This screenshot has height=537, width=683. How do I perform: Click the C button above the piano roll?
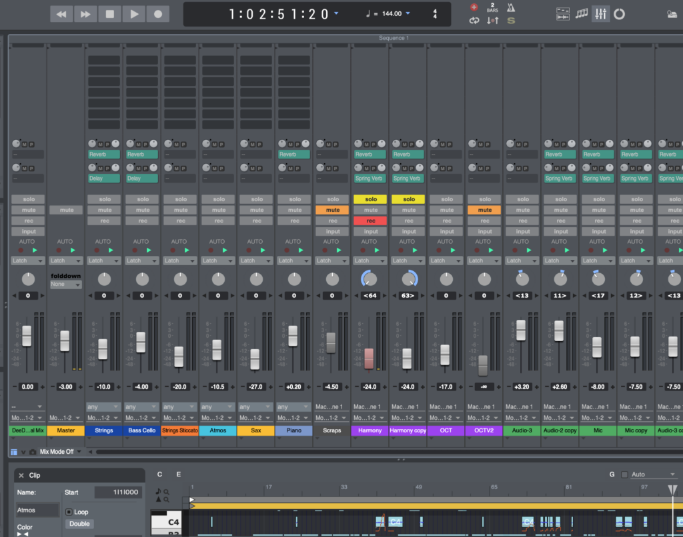pyautogui.click(x=159, y=475)
